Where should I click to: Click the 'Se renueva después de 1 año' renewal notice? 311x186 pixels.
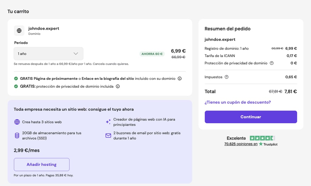[71, 64]
